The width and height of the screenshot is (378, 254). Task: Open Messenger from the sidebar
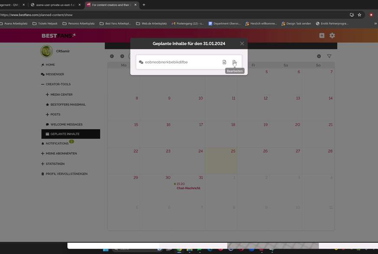[x=55, y=74]
